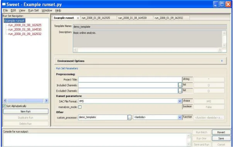Click the Template Name field

150,27
